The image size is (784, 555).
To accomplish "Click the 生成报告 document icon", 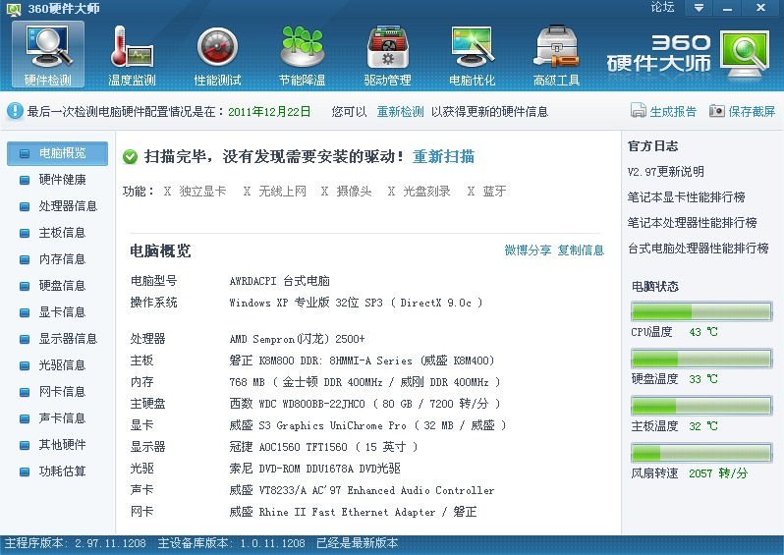I will (638, 110).
